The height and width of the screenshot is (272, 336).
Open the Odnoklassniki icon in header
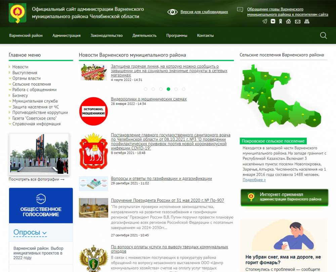(x=281, y=21)
